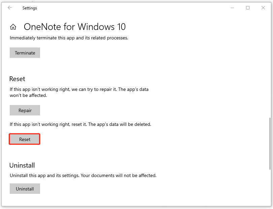Click the back arrow in the title bar
Viewport: 273px width, 209px height.
click(x=9, y=7)
